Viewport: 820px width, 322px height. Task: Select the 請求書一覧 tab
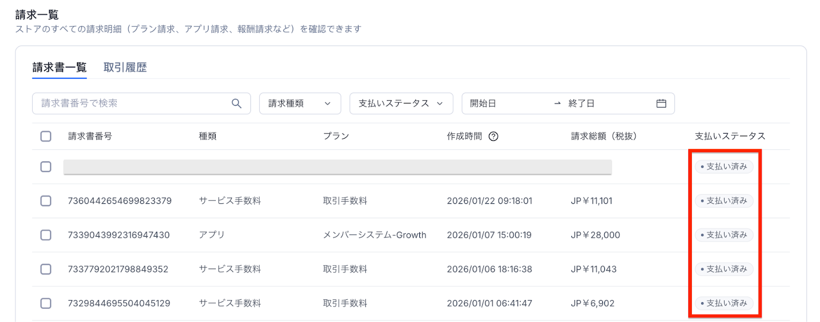click(x=59, y=68)
